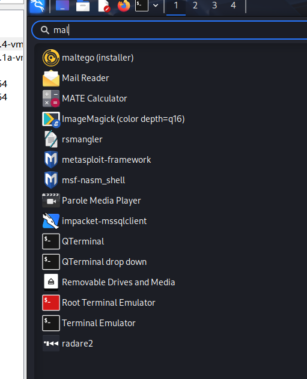This screenshot has width=307, height=379.
Task: Launch metasploit-framework entry
Action: coord(106,160)
